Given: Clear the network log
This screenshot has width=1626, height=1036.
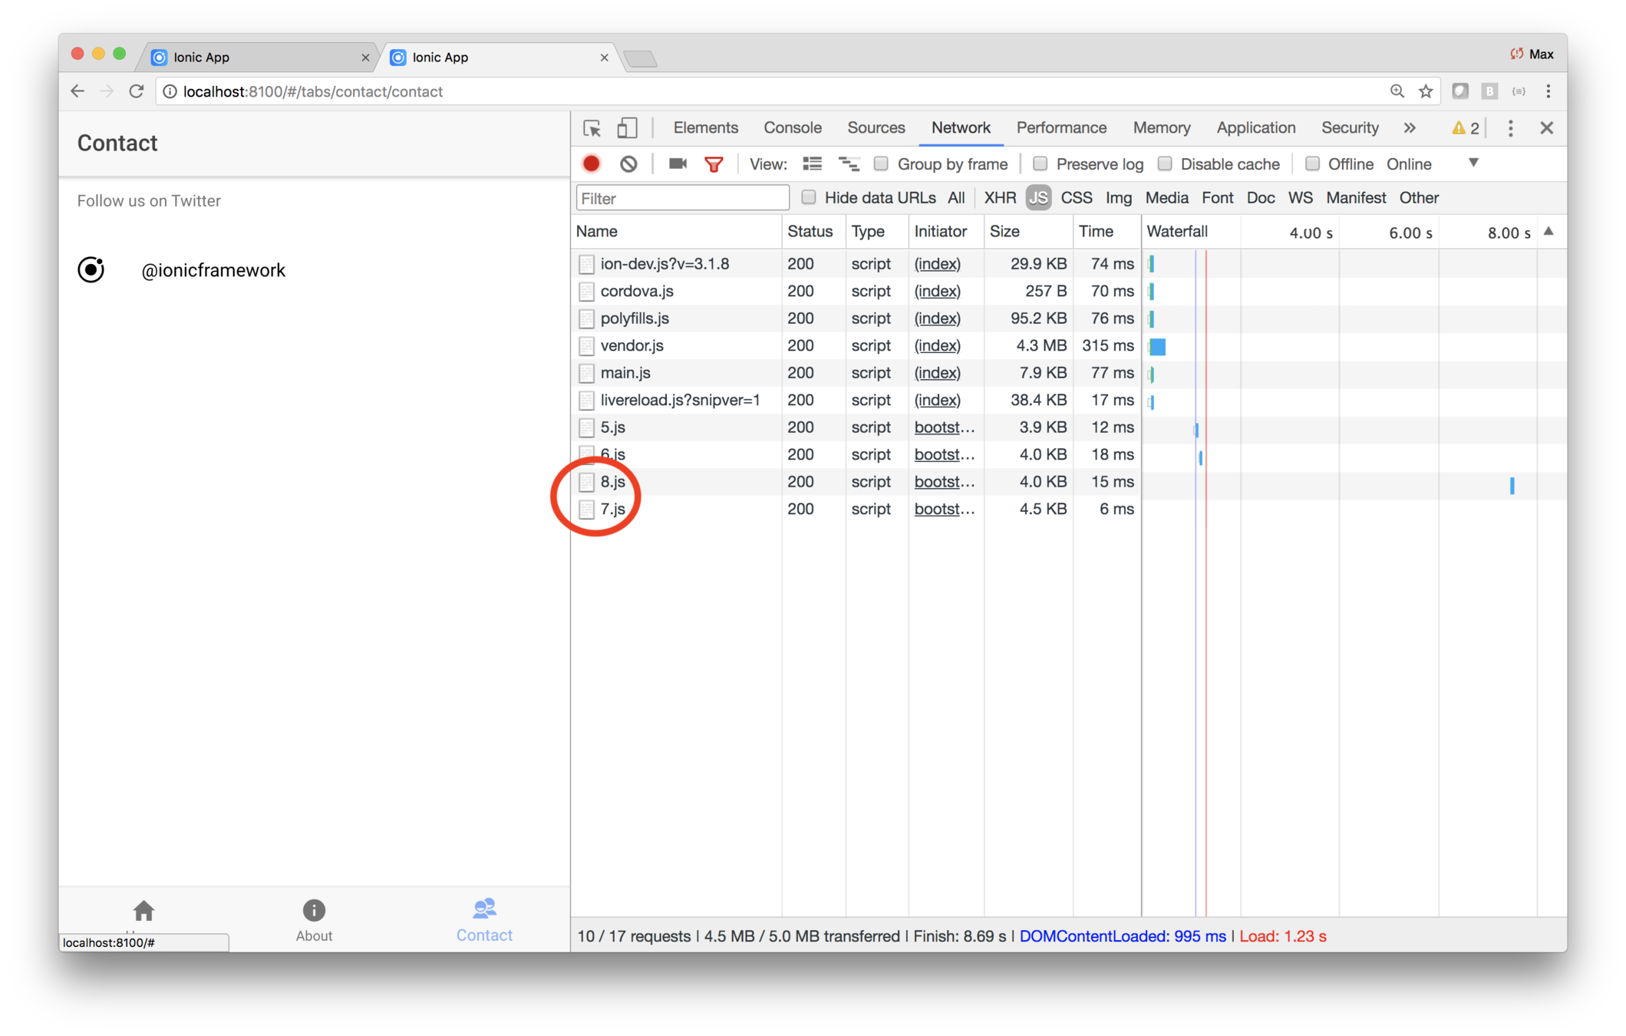Looking at the screenshot, I should click(x=628, y=163).
